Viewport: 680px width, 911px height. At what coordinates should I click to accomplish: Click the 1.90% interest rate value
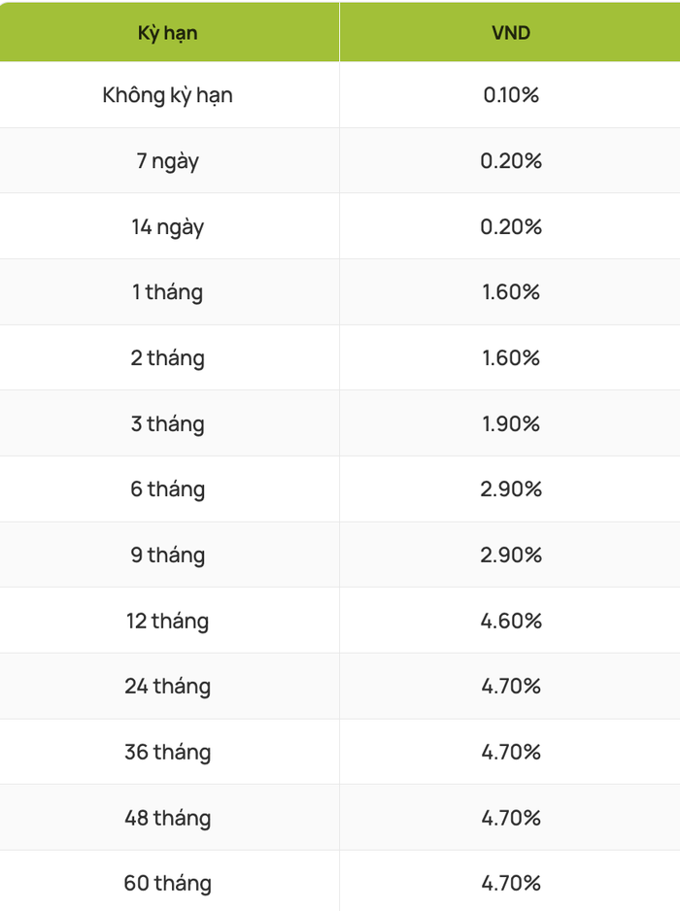click(511, 423)
